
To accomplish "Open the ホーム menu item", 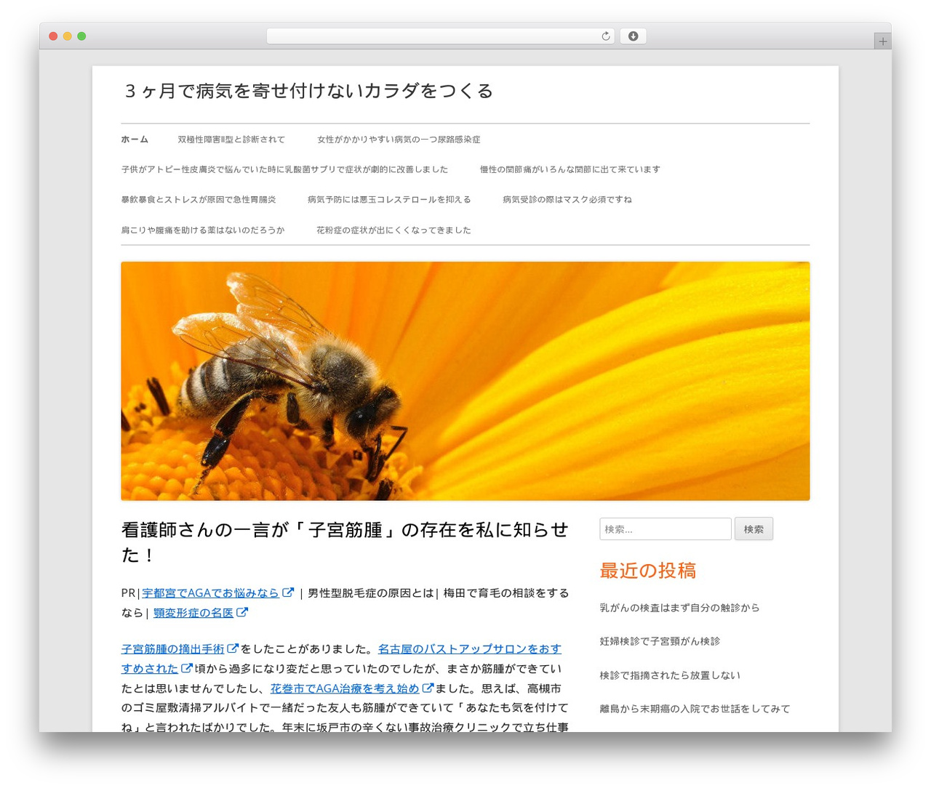I will click(x=135, y=139).
